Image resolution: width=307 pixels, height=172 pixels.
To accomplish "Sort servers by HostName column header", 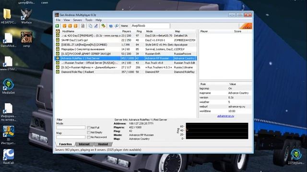I will tap(90, 31).
